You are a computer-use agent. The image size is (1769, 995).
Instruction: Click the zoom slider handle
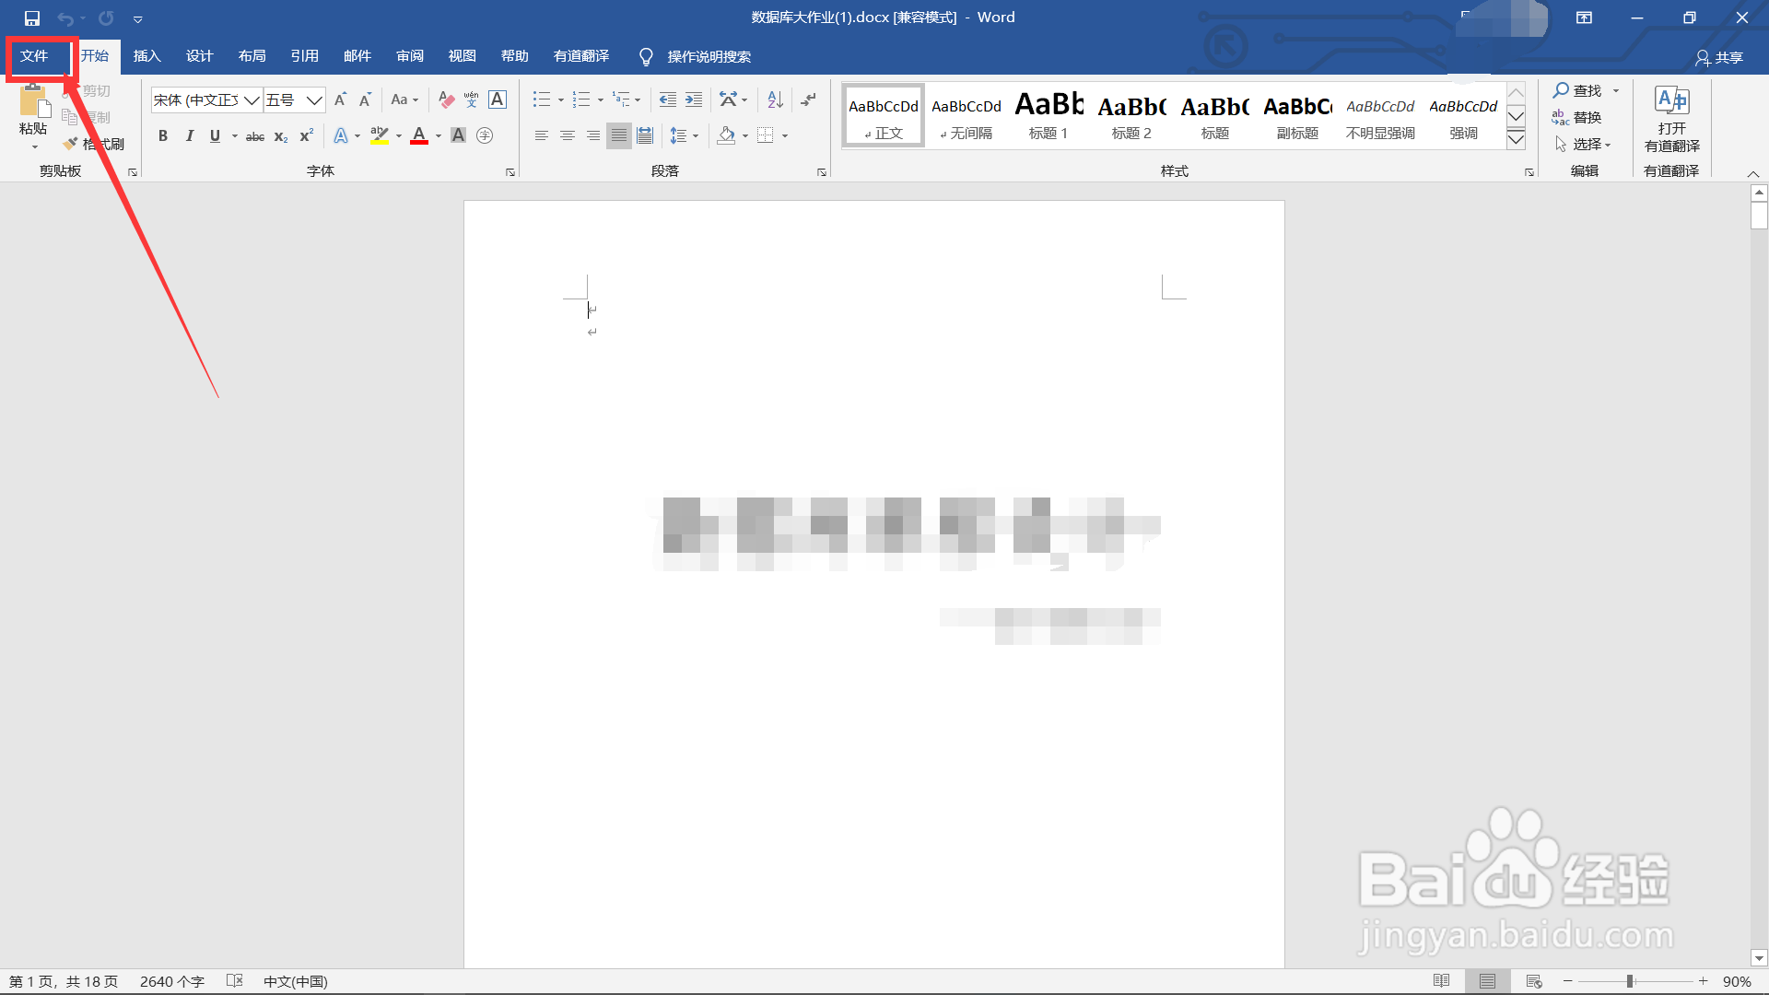pyautogui.click(x=1630, y=981)
